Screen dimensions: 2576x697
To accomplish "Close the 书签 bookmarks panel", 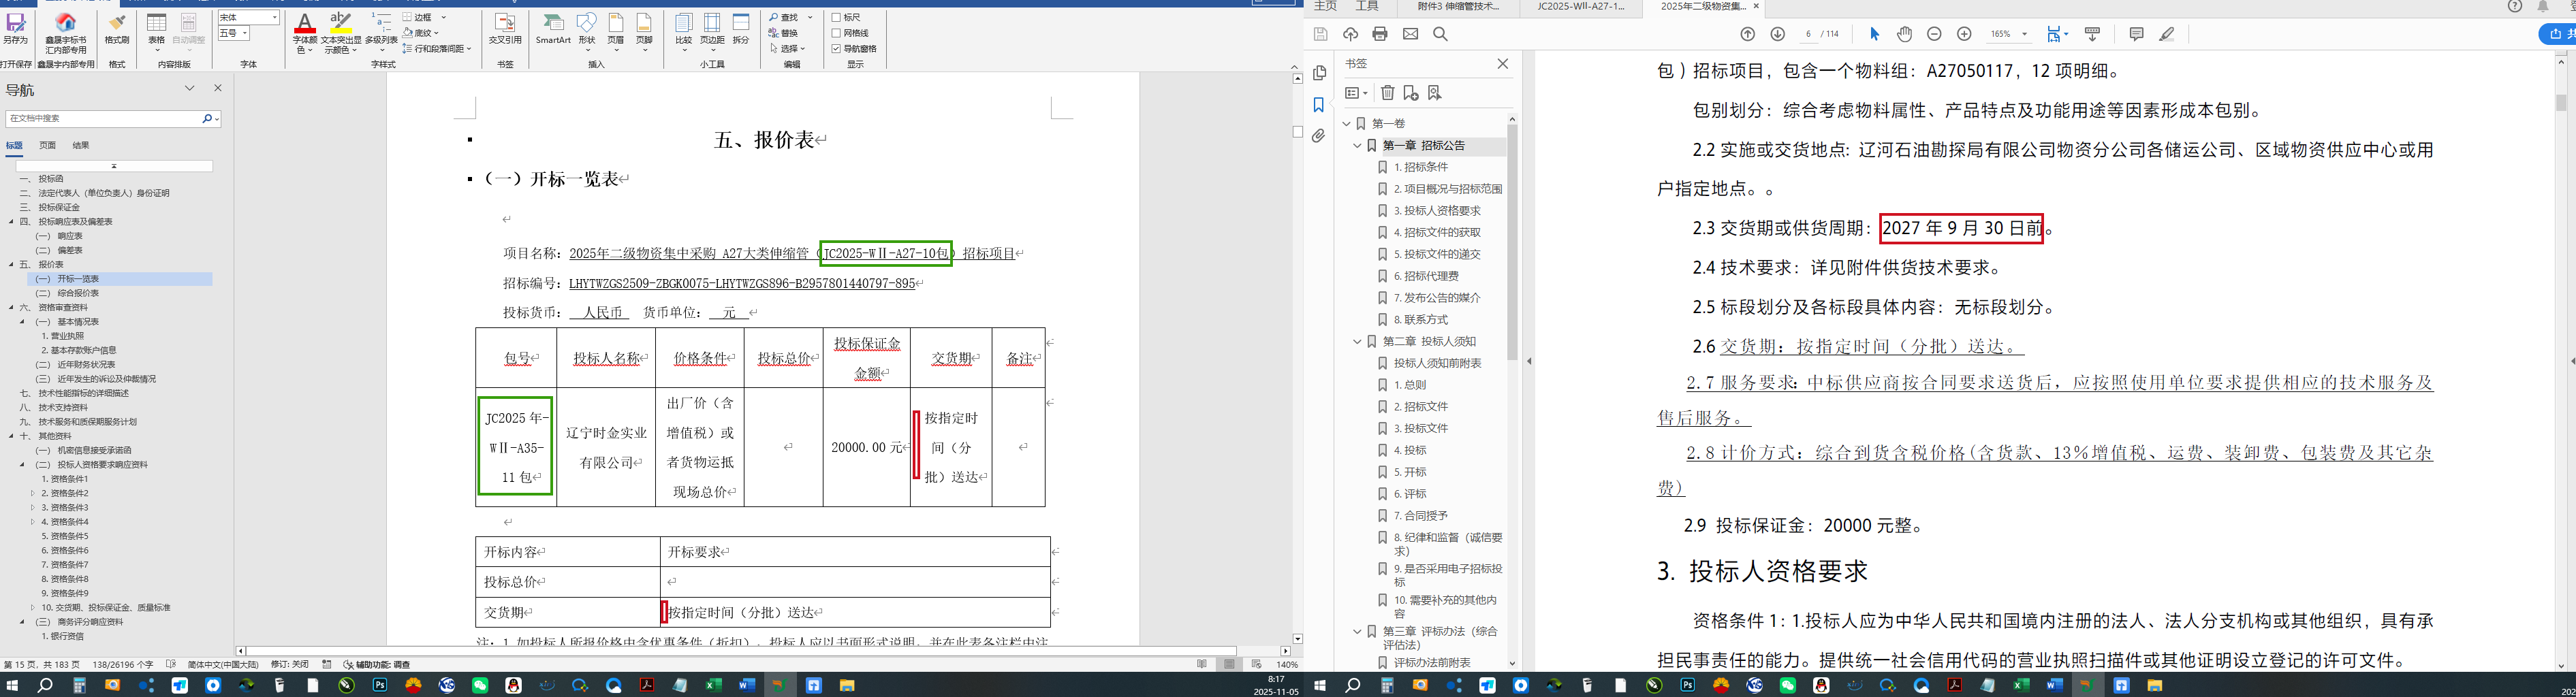I will coord(1502,64).
